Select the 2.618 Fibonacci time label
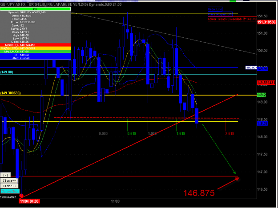 coord(230,134)
